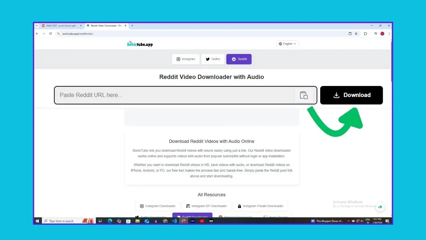
Task: Open the notification center icon
Action: coord(387,221)
